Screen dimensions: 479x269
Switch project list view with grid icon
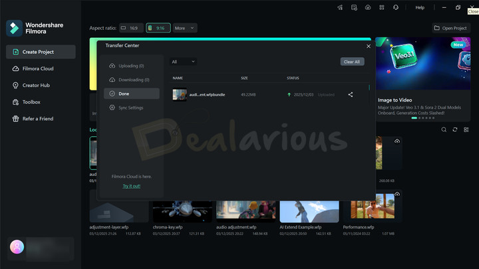click(466, 130)
